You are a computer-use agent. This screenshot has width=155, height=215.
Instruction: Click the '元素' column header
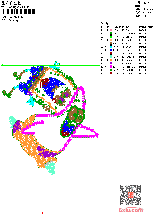(151, 27)
